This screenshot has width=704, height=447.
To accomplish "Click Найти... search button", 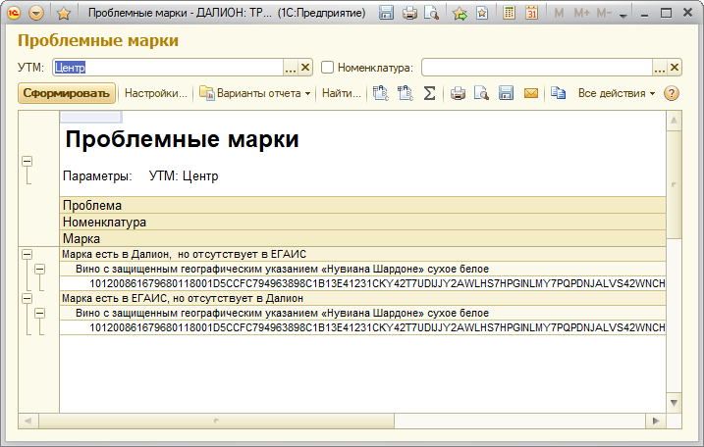I will (x=342, y=93).
